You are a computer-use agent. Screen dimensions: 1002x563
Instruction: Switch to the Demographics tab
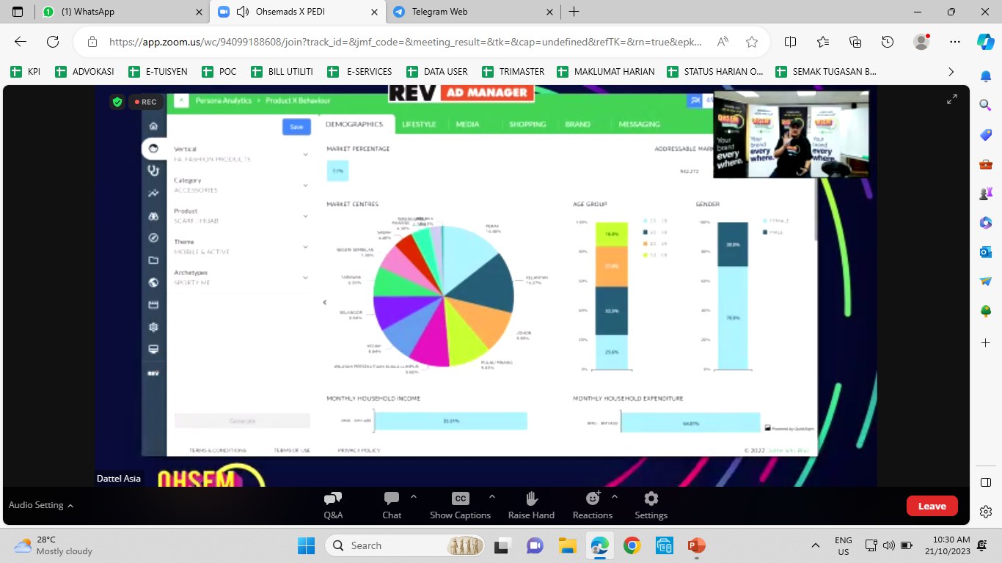(354, 125)
